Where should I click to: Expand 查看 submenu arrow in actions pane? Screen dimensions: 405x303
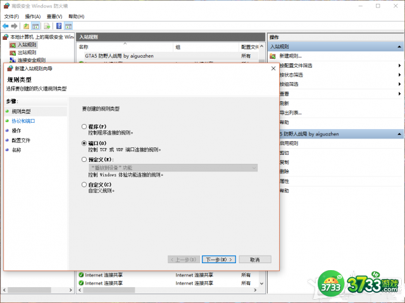click(399, 94)
